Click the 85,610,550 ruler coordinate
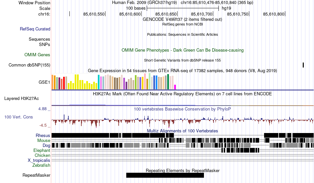314x183 pixels. pyautogui.click(x=94, y=14)
